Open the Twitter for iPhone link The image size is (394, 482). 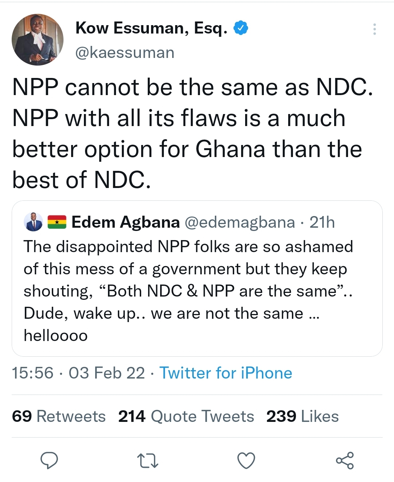(226, 373)
